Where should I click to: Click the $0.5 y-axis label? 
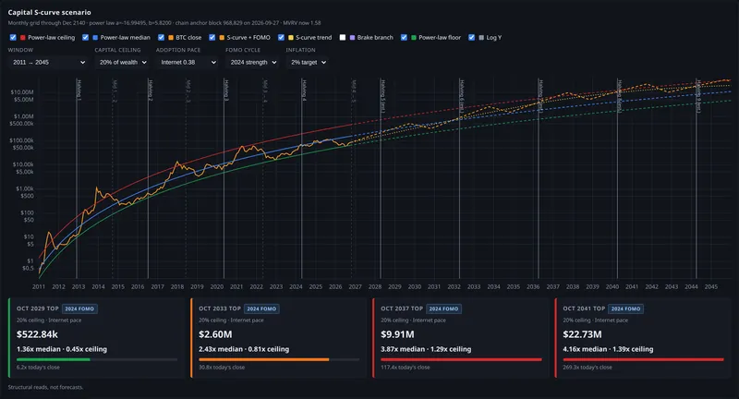coord(29,268)
